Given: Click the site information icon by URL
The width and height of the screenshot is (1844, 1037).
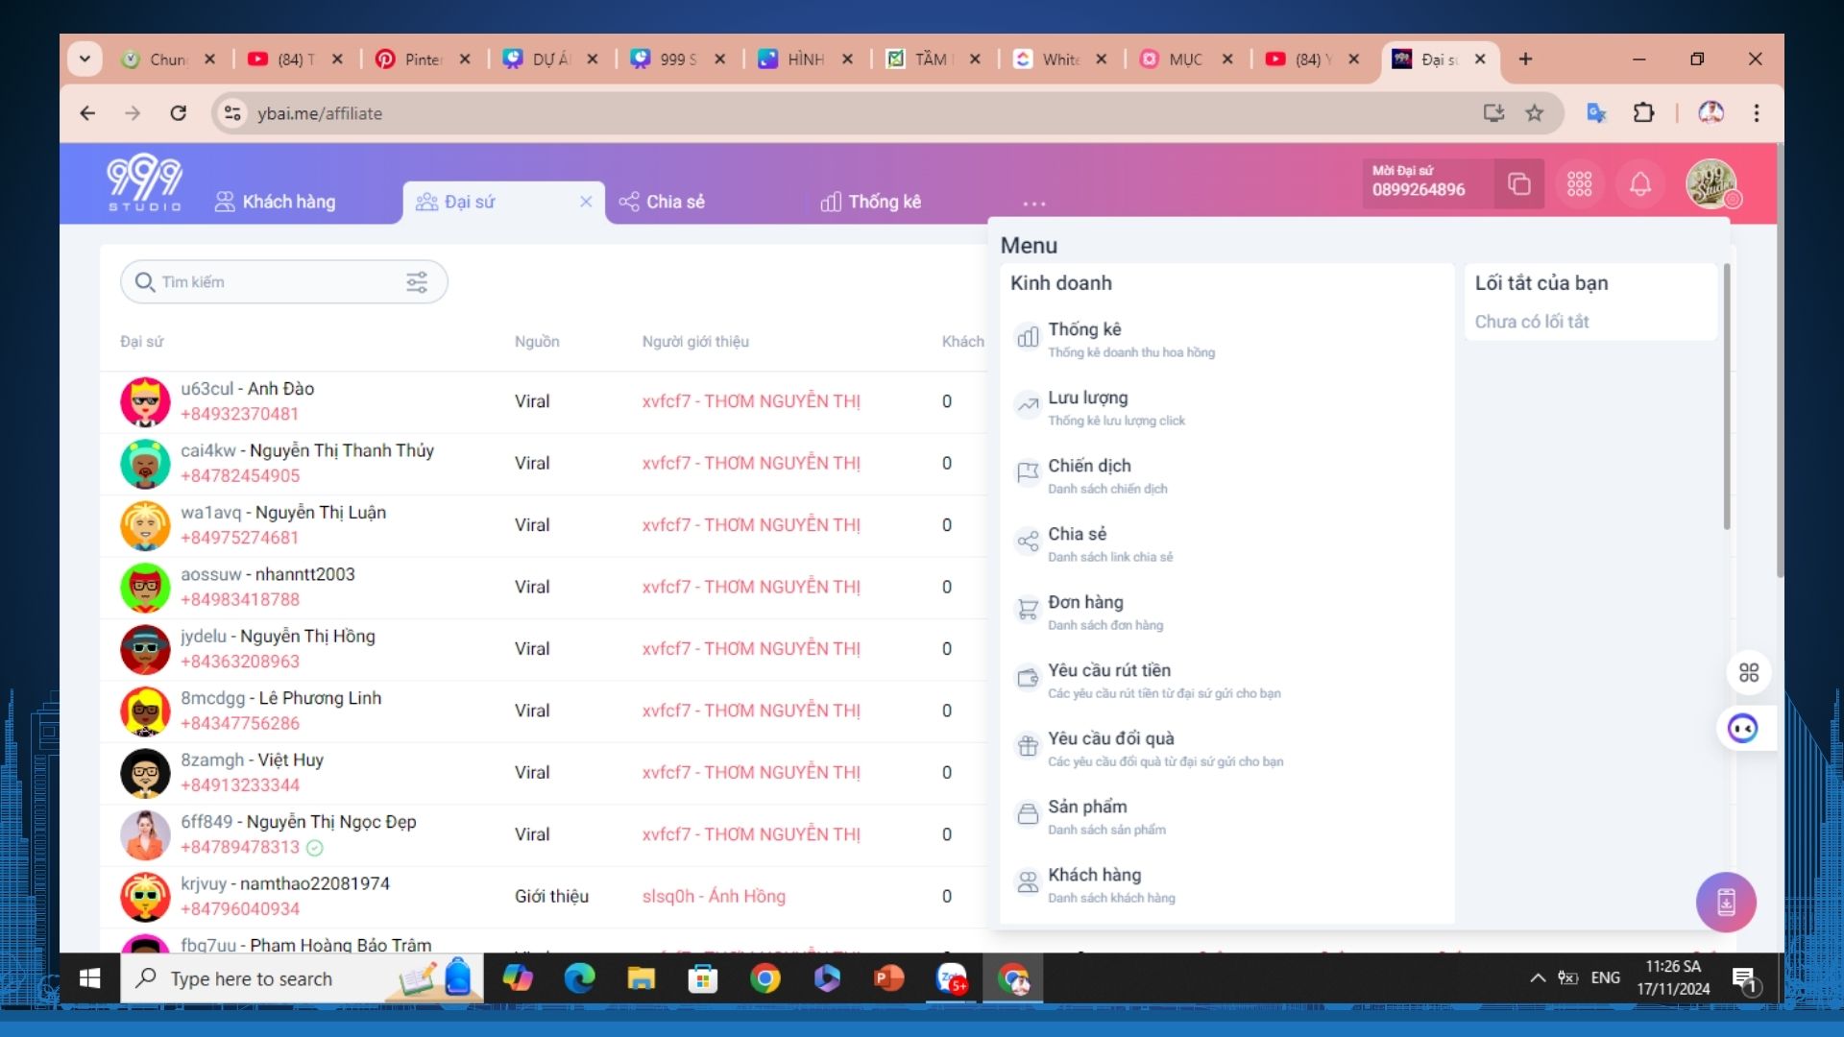Looking at the screenshot, I should (x=231, y=113).
